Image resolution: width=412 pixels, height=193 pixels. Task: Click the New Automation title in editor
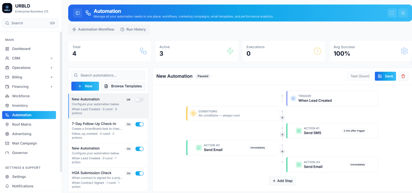[174, 76]
